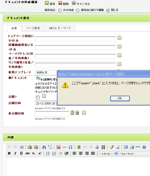Viewport: 150px width, 176px height.
Task: Open the スタイル style dropdown
Action: click(x=108, y=153)
